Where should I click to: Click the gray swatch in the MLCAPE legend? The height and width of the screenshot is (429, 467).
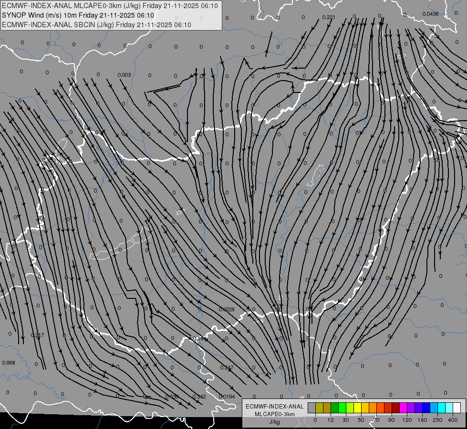(x=312, y=408)
